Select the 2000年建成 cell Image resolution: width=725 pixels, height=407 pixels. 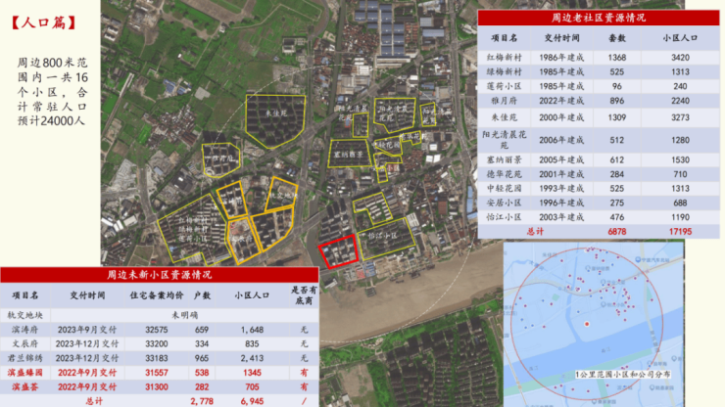[x=561, y=117]
